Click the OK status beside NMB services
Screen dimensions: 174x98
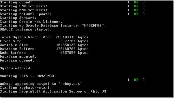tap(136, 10)
